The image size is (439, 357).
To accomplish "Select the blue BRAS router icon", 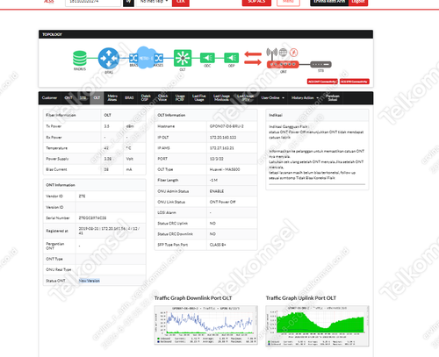I will [x=109, y=58].
